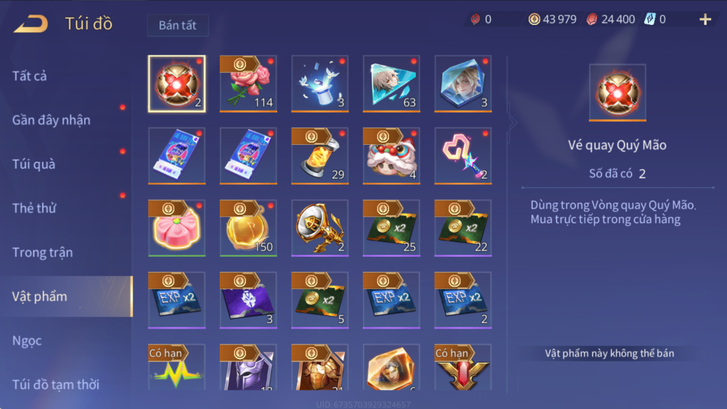Image resolution: width=727 pixels, height=409 pixels.
Task: Select the lion dance mask item
Action: pyautogui.click(x=391, y=156)
